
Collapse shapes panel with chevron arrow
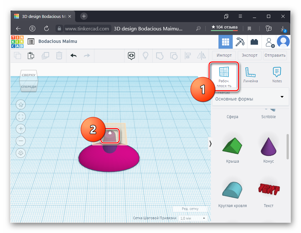(210, 144)
